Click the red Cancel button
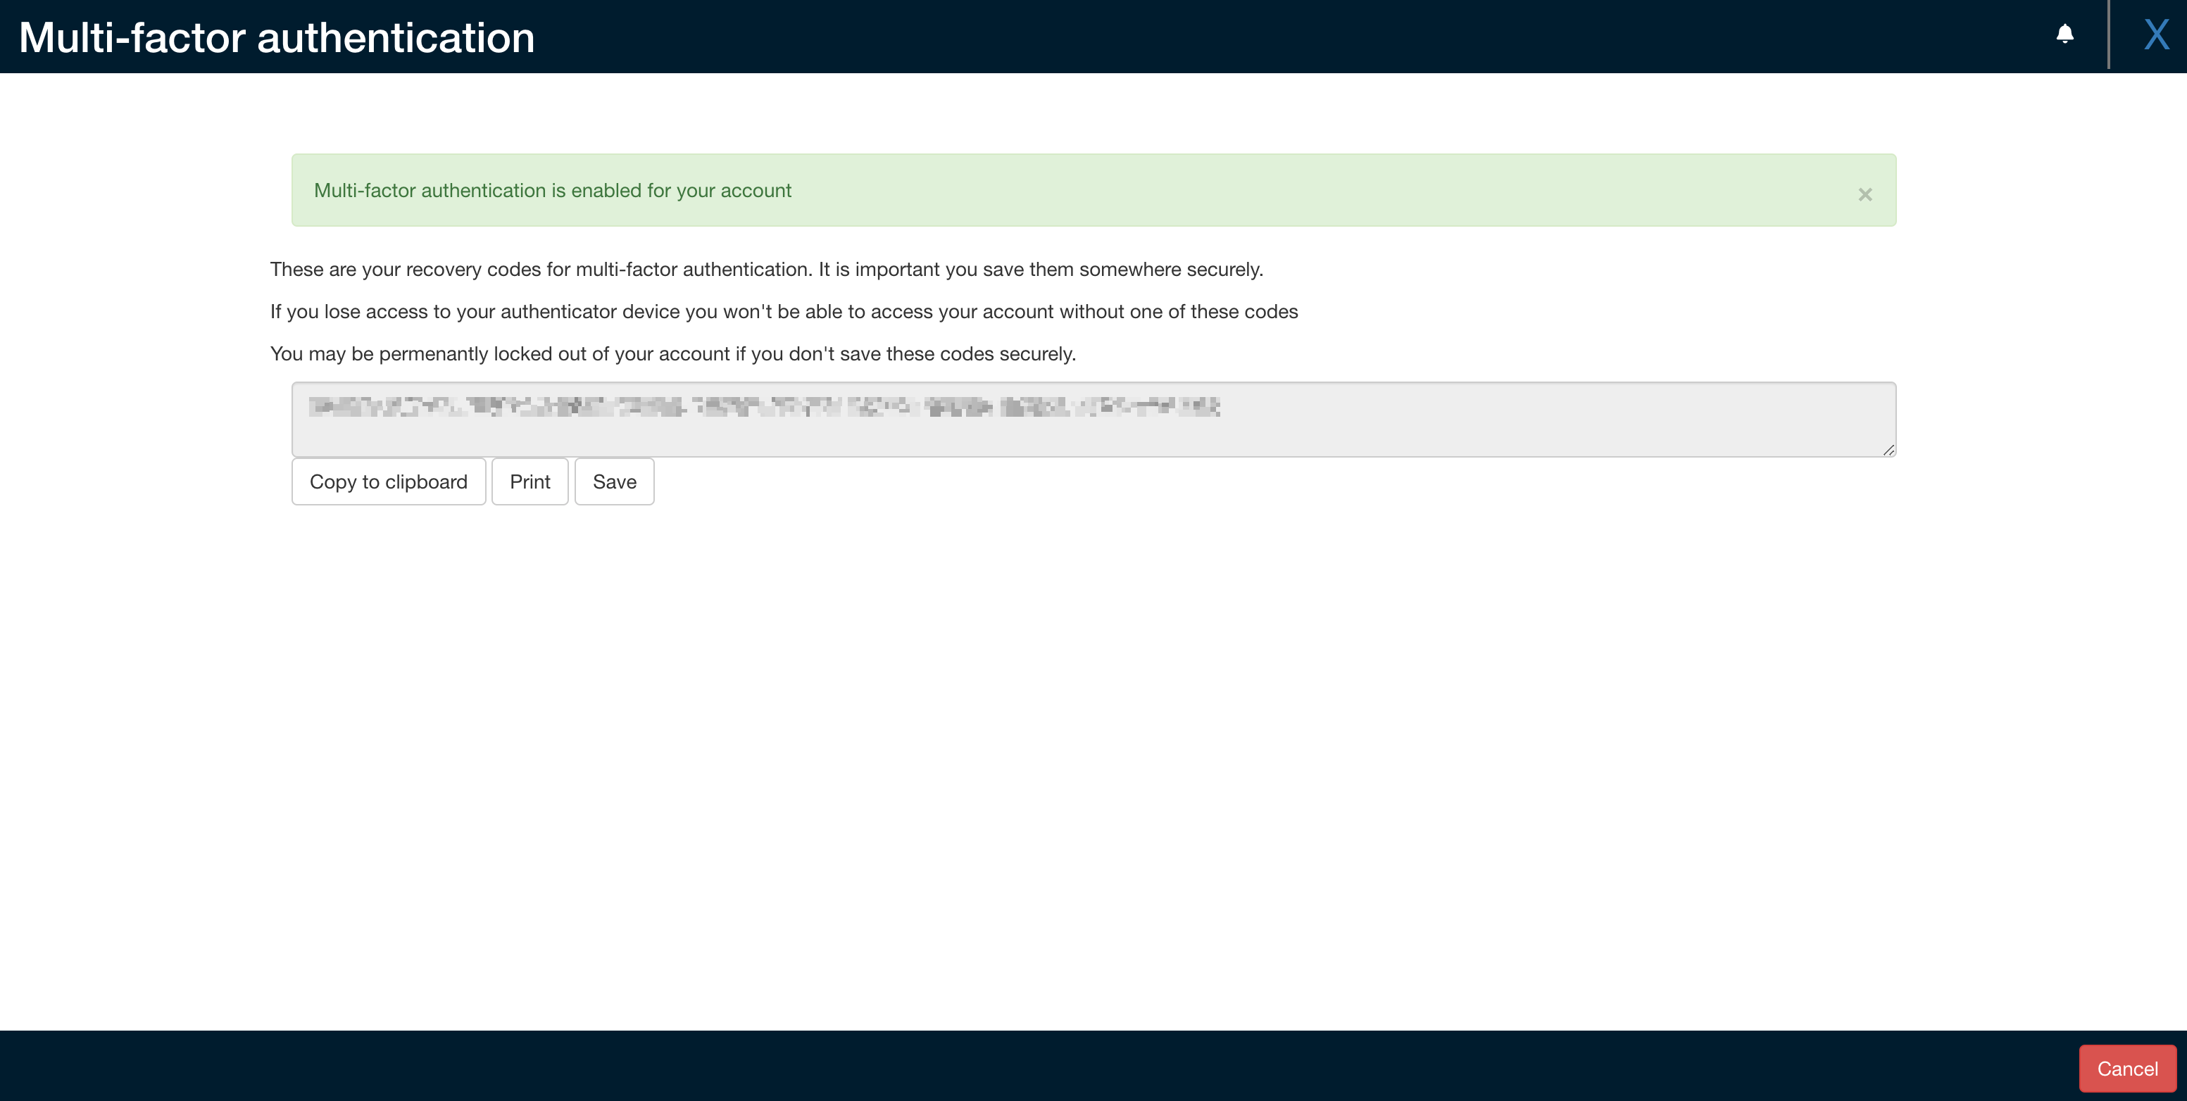 [2126, 1068]
